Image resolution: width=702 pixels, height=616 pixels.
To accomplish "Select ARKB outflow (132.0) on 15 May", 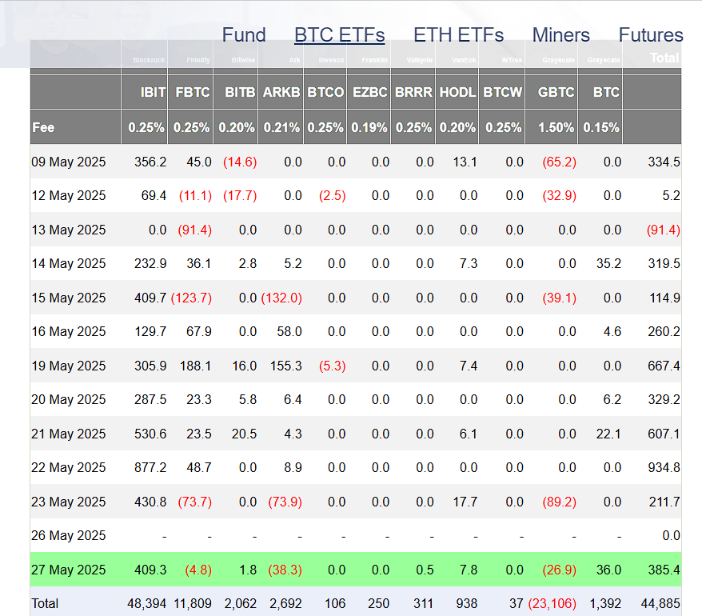I will pos(281,298).
